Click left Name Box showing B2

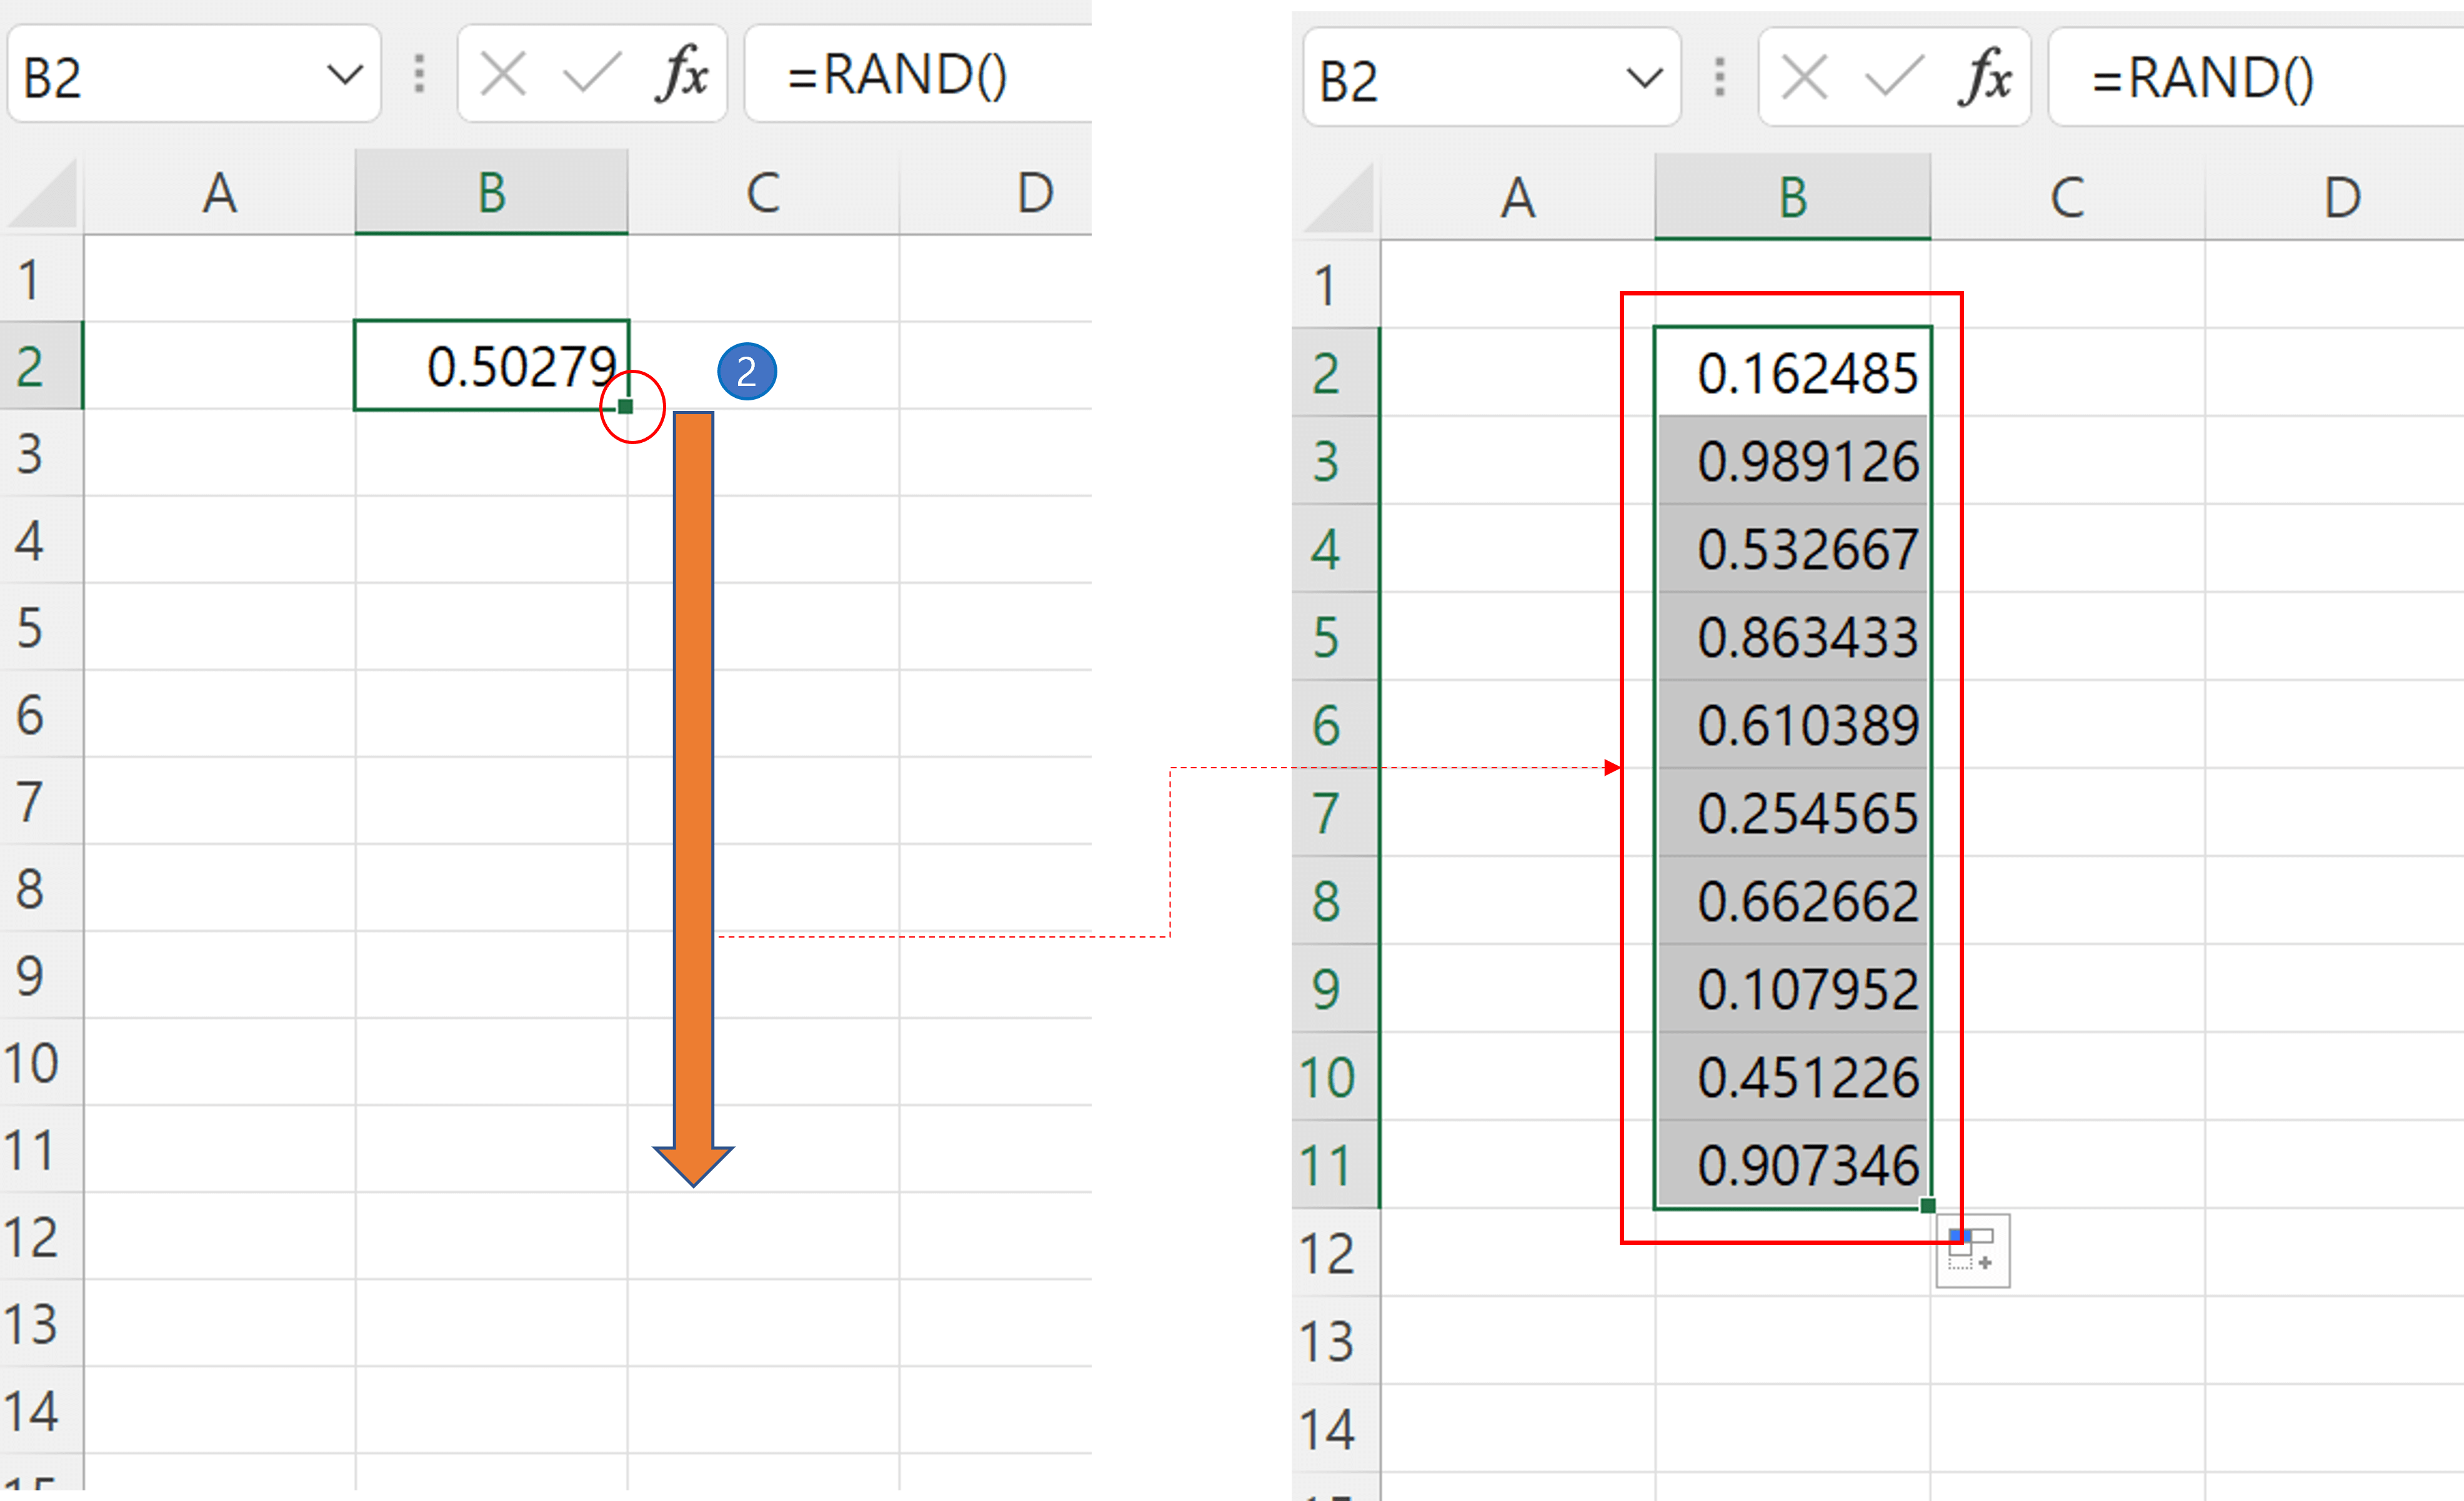tap(194, 75)
